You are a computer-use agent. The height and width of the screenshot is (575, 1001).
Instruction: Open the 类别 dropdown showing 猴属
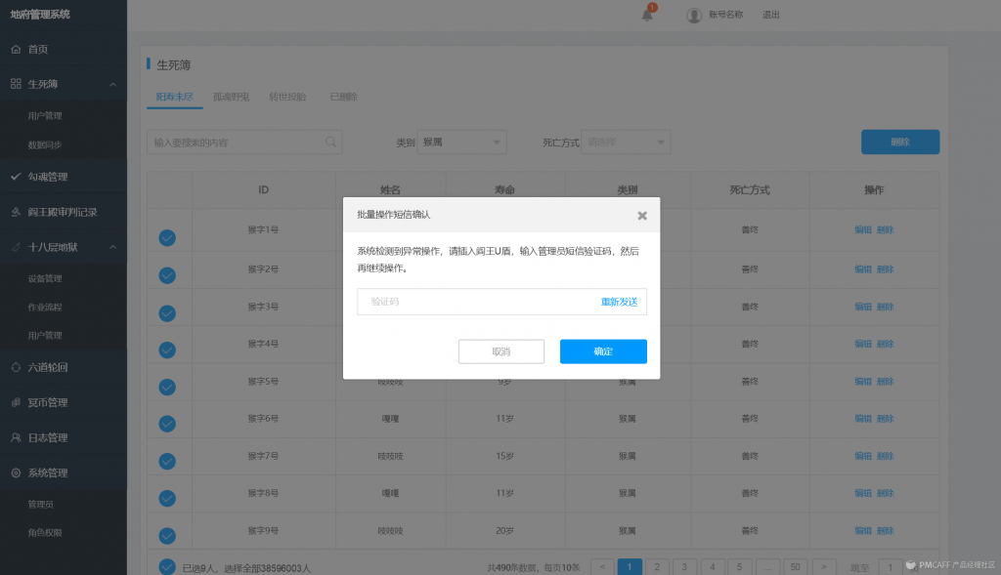coord(461,143)
